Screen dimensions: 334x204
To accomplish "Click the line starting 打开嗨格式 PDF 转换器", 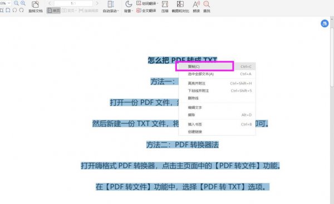I will pos(180,166).
